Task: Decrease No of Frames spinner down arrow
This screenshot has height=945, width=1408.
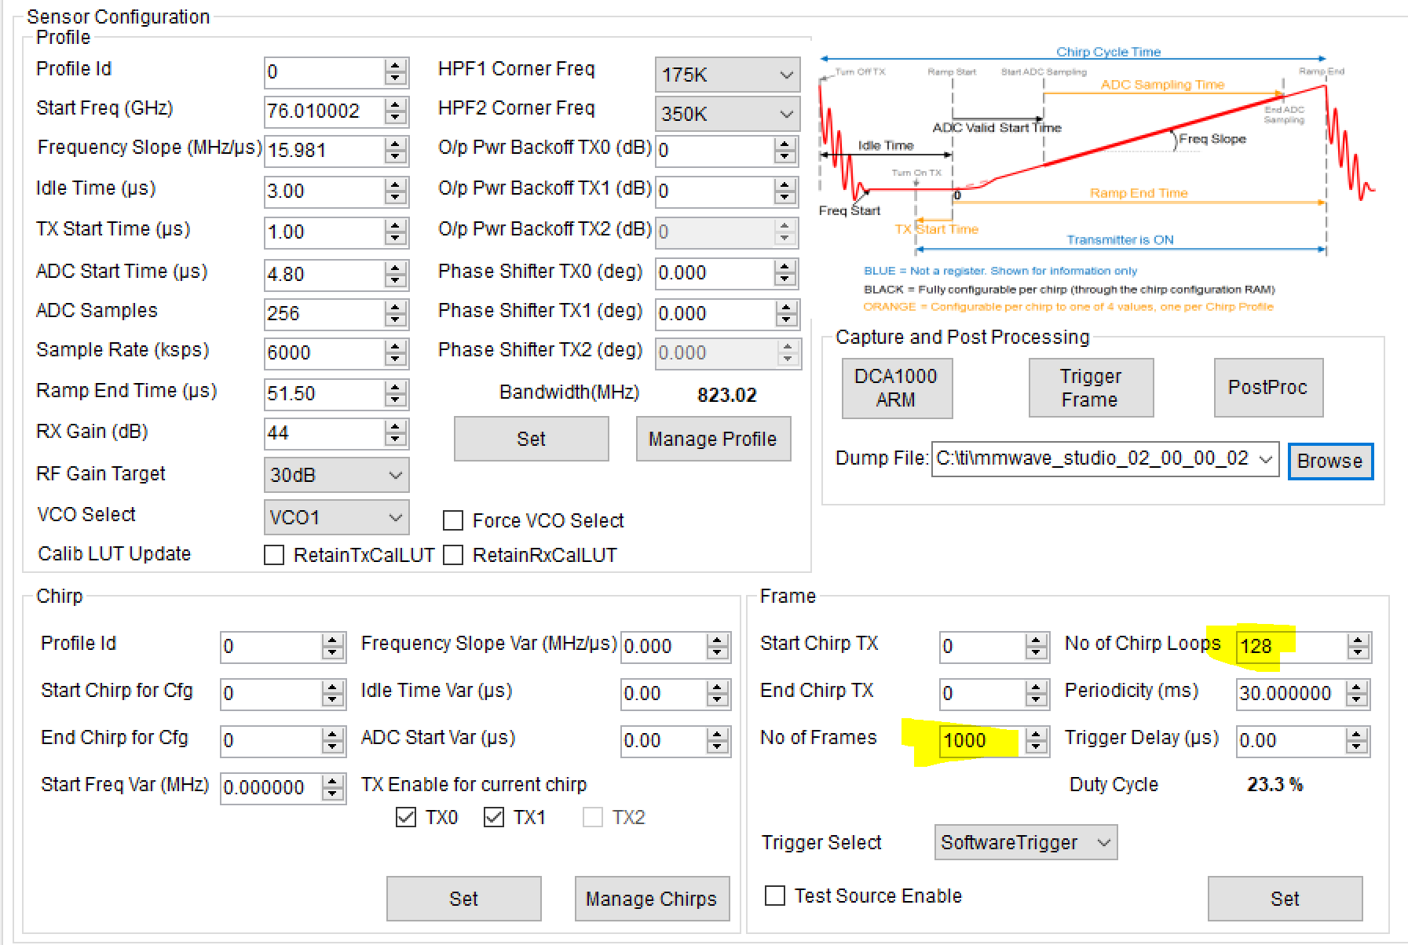Action: (x=1037, y=746)
